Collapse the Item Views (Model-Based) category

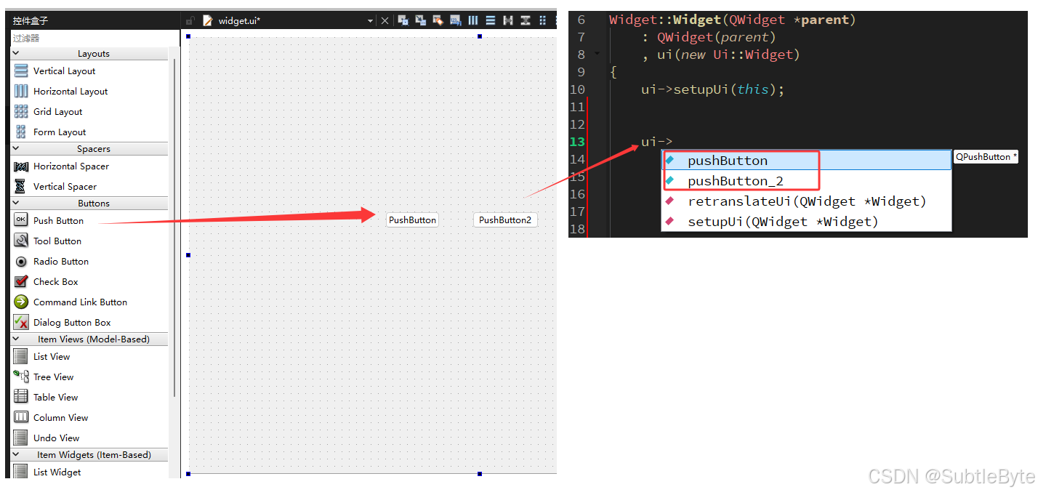pyautogui.click(x=89, y=339)
